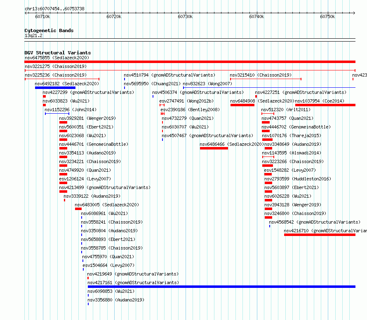Select the blue span line under nsv1152296
367x320 pixels.
(x=57, y=114)
